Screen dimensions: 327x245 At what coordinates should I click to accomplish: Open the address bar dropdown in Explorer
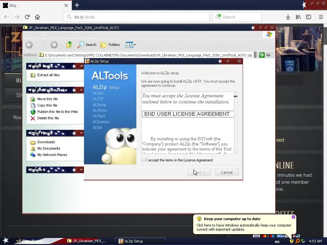coord(255,55)
